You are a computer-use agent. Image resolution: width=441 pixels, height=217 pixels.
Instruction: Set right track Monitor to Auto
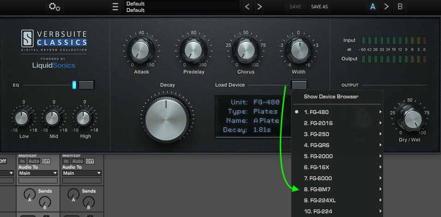pyautogui.click(x=77, y=161)
